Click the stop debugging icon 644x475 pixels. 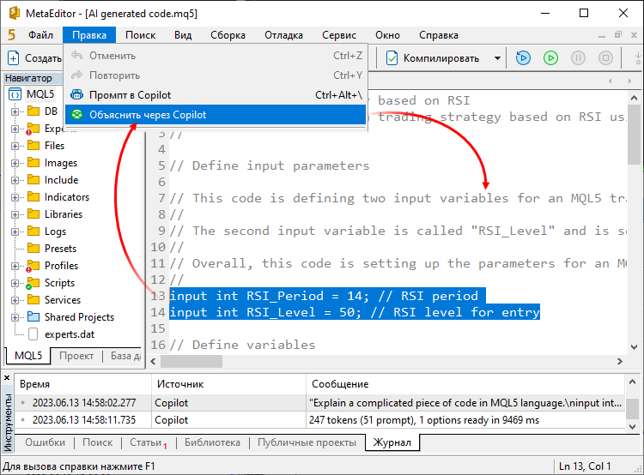point(605,58)
